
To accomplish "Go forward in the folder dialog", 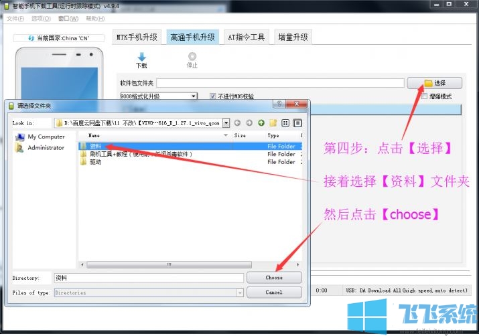I will [249, 123].
